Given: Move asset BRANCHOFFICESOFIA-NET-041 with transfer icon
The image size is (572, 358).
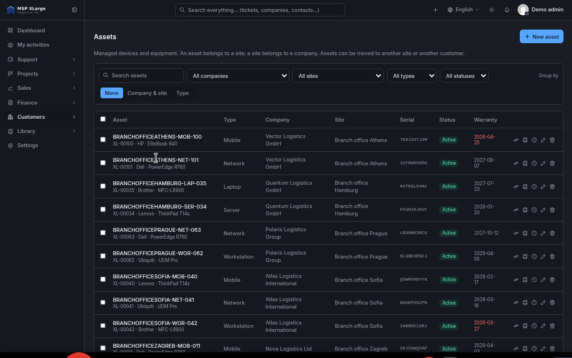Looking at the screenshot, I should pos(516,302).
